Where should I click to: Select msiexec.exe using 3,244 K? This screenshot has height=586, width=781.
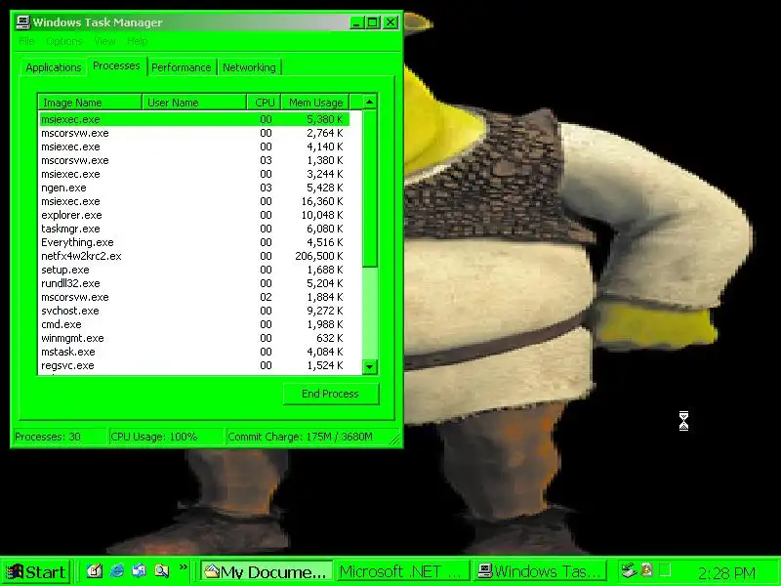coord(194,174)
